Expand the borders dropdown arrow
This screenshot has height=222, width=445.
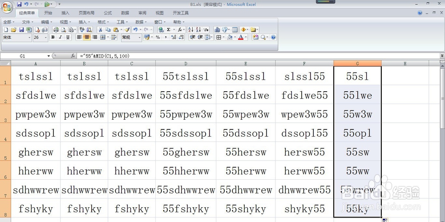tap(224, 37)
